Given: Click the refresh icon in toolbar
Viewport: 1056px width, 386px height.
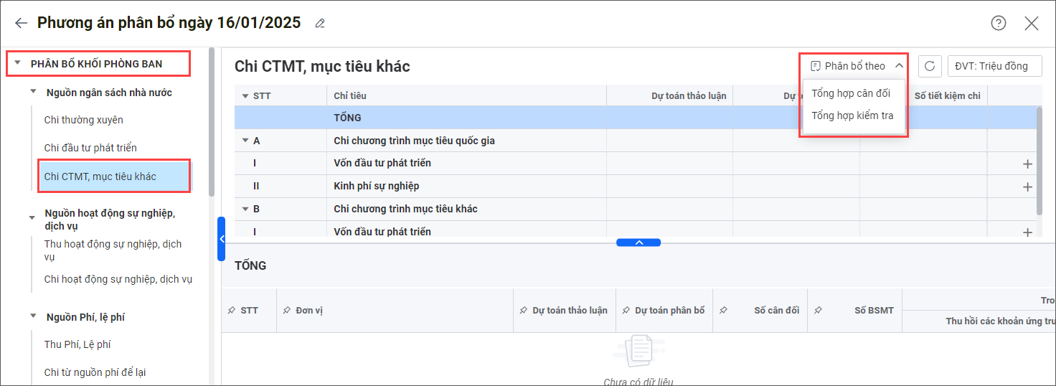Looking at the screenshot, I should (930, 66).
